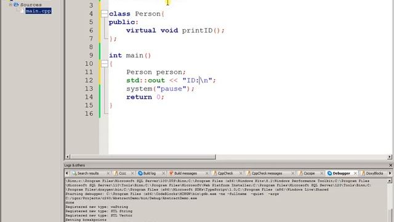
Task: Collapse the main function code fold
Action: pos(105,64)
